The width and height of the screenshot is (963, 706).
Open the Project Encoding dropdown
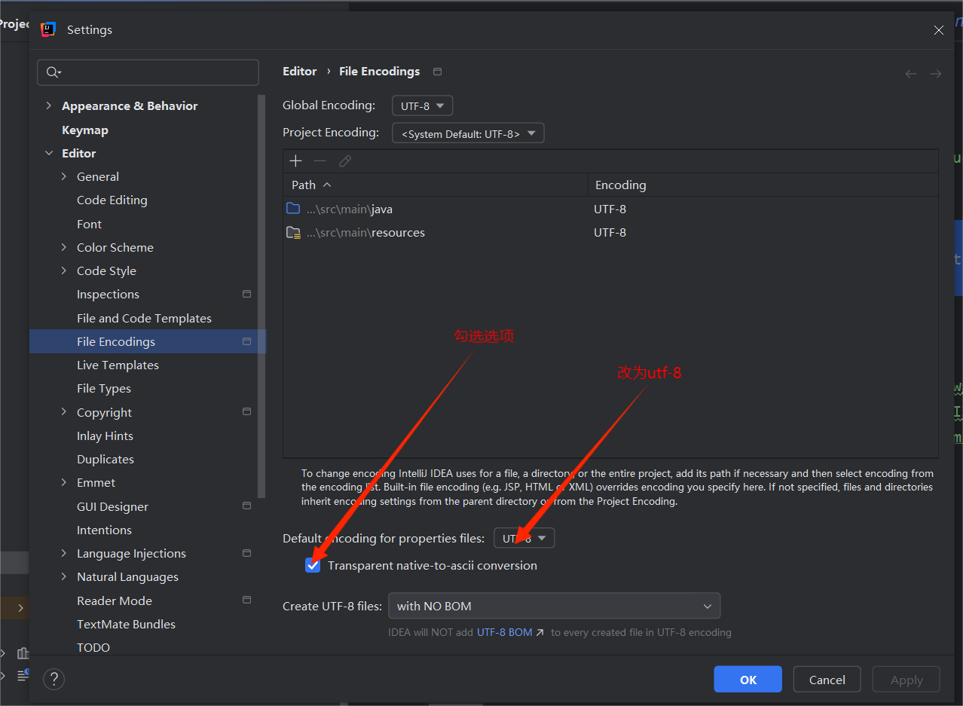468,134
